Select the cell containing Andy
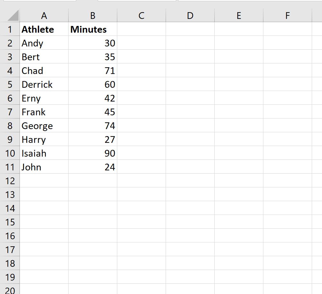 44,43
